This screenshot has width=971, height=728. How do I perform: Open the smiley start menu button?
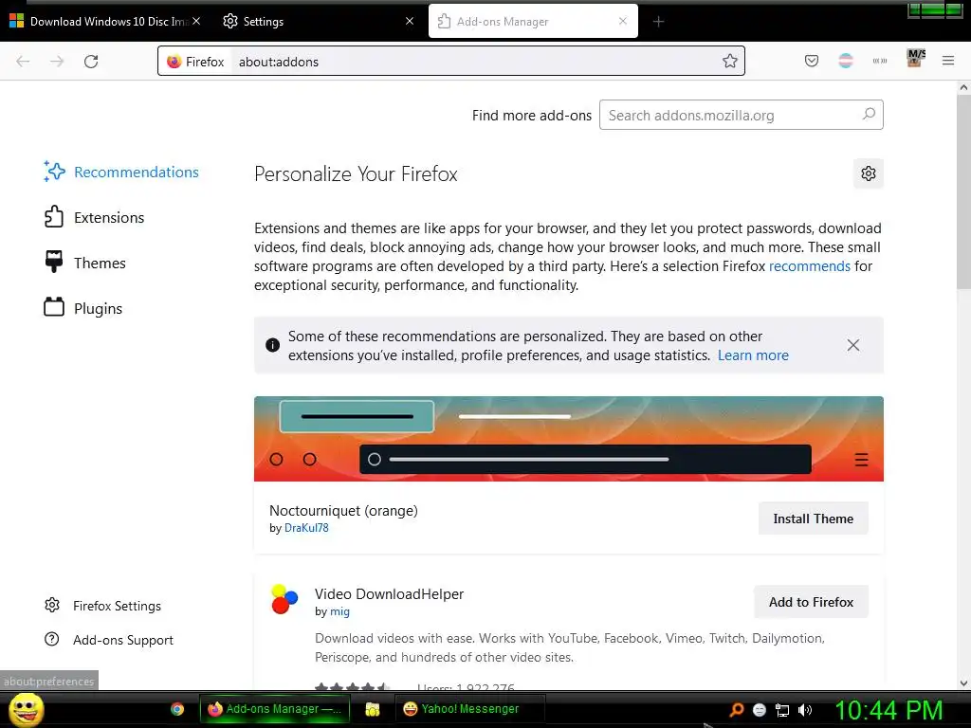26,709
